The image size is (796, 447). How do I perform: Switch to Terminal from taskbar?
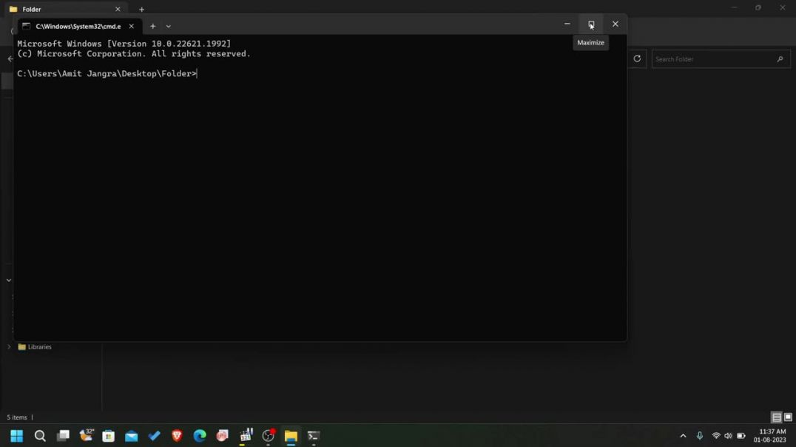[x=314, y=436]
